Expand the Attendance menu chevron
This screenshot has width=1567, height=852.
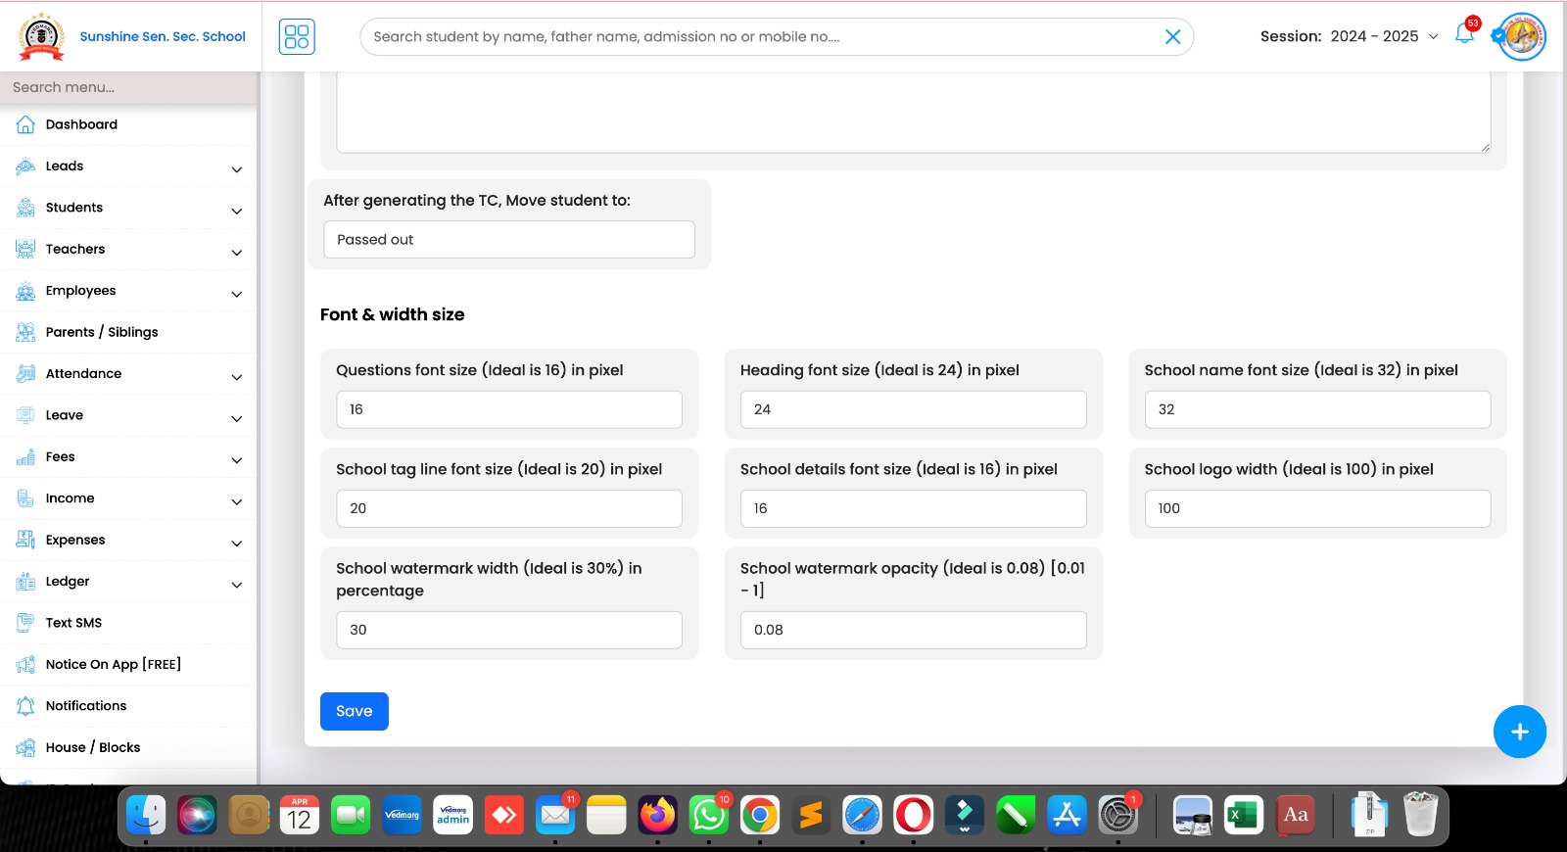pyautogui.click(x=236, y=377)
